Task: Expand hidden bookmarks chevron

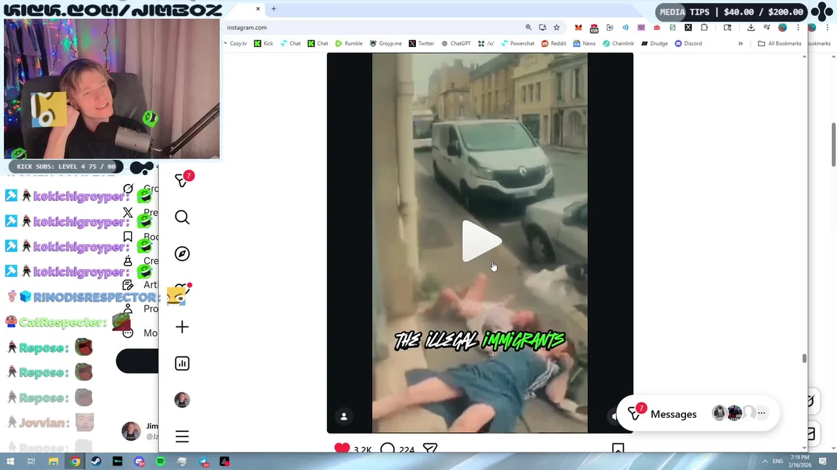Action: click(740, 44)
